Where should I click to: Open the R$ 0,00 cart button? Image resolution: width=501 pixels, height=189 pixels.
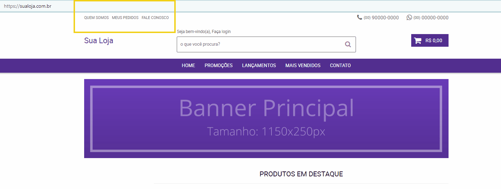coord(430,40)
